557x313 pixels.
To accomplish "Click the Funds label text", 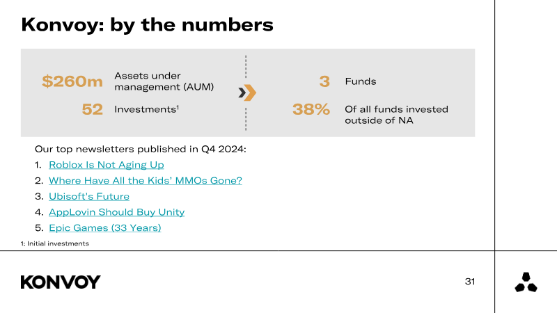I will click(361, 81).
